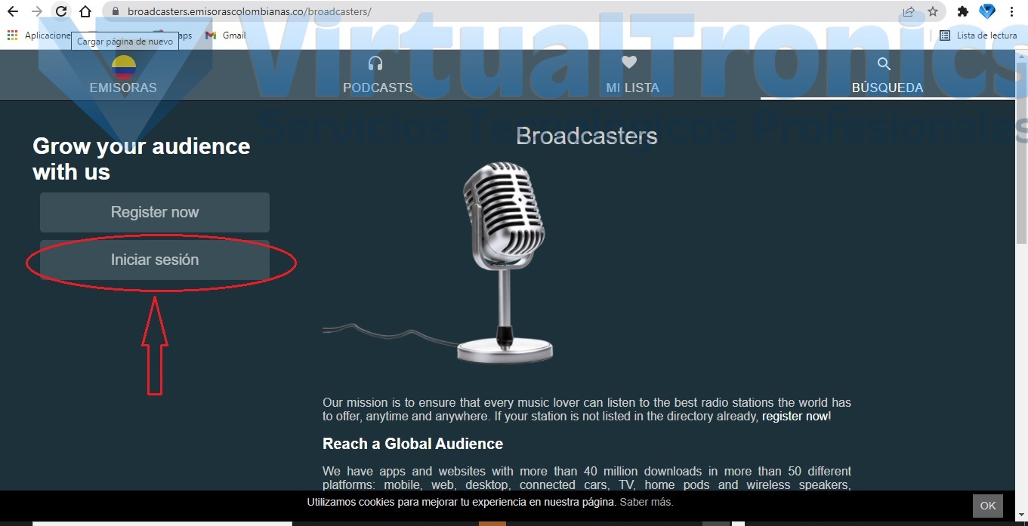Open Gmail bookmark in bookmarks bar

226,35
